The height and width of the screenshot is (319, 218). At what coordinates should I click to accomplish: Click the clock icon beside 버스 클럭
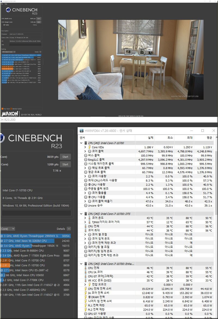86,155
